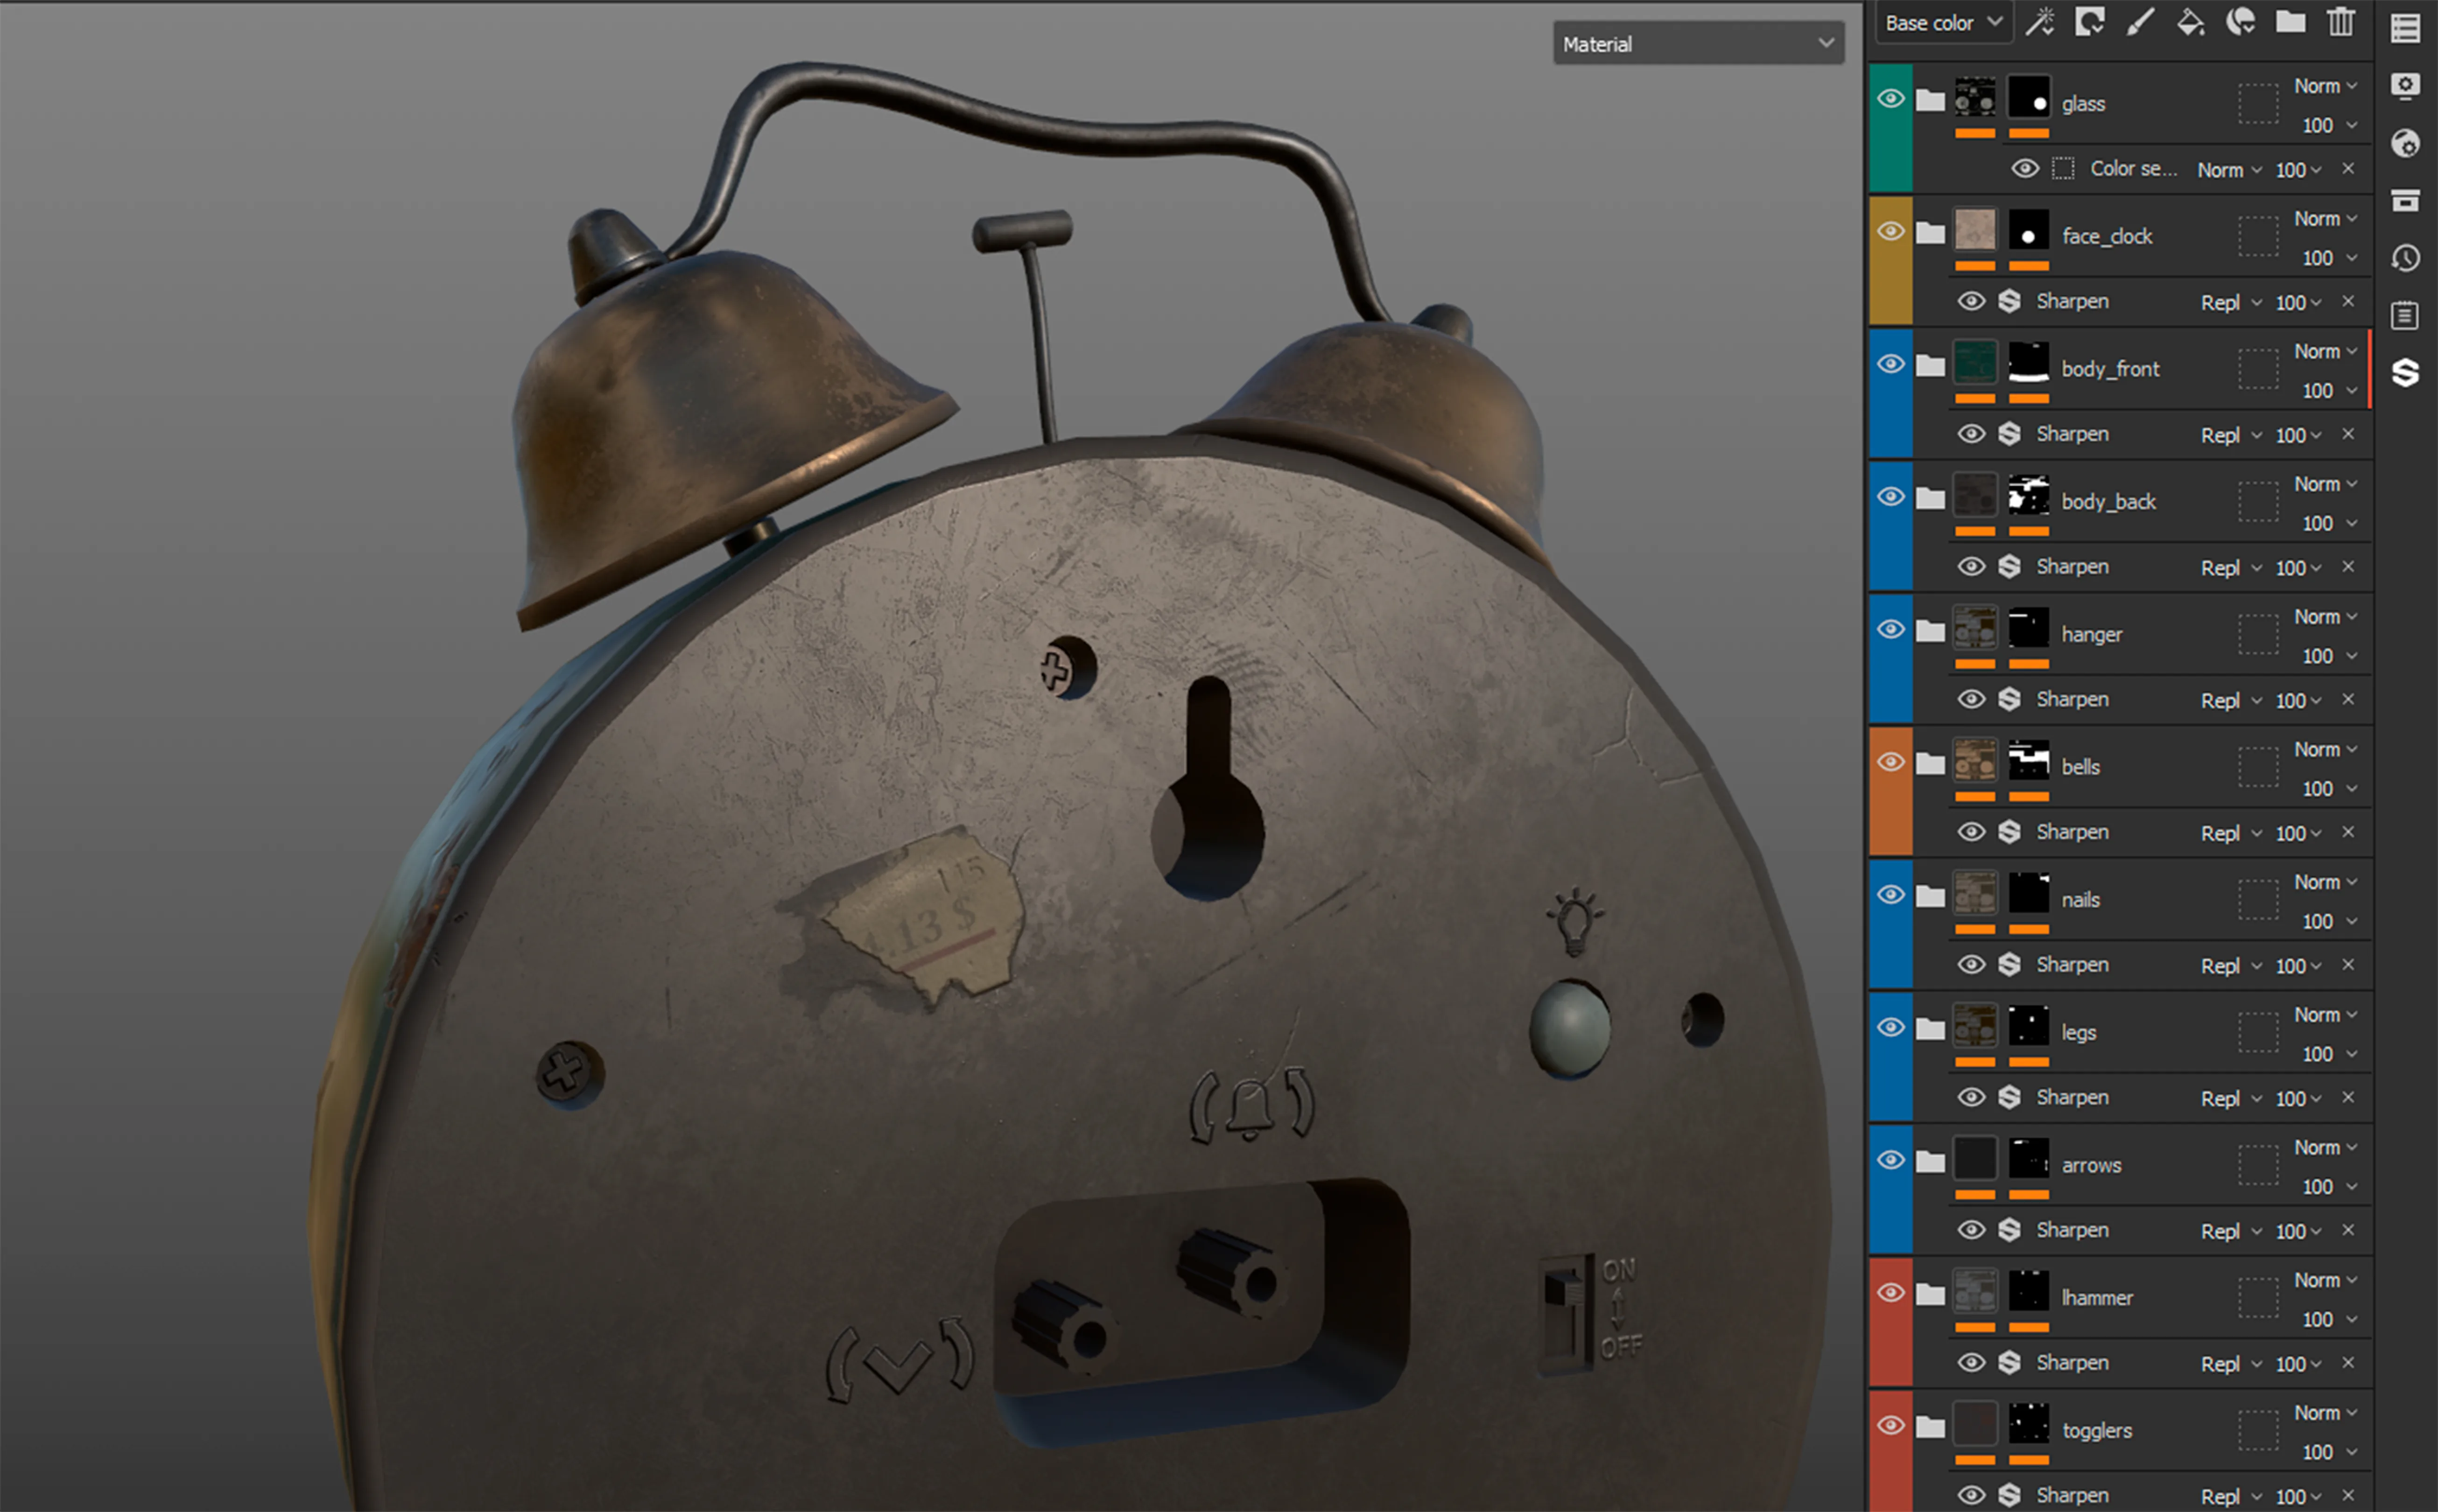Delete the selected layer with the trash icon
Image resolution: width=2438 pixels, height=1512 pixels.
(x=2340, y=22)
